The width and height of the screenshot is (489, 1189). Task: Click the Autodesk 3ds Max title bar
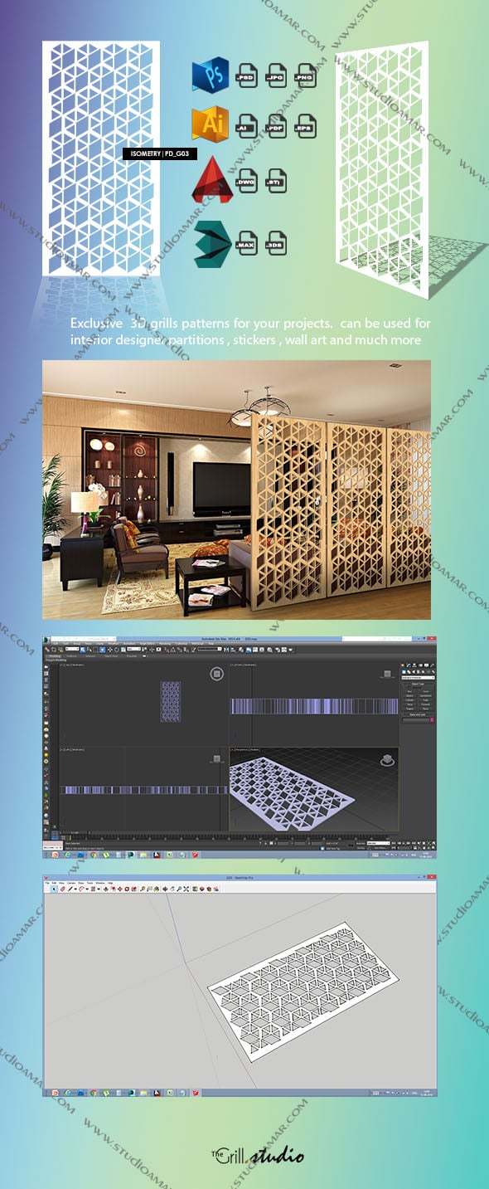(240, 641)
